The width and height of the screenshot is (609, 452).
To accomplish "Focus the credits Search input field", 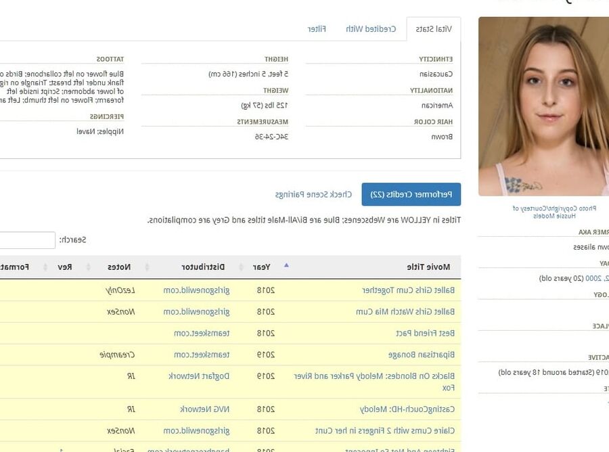I will click(27, 240).
